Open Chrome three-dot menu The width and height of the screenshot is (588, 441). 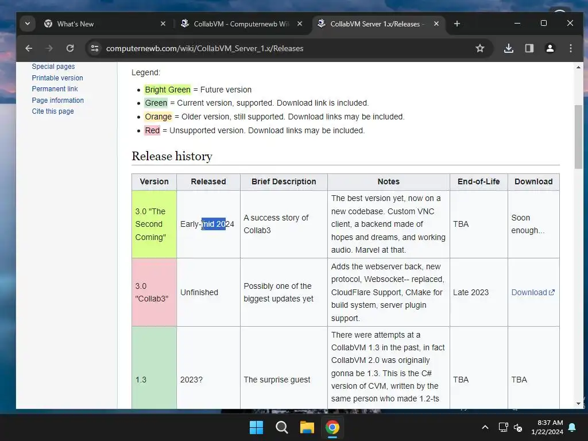tap(570, 48)
